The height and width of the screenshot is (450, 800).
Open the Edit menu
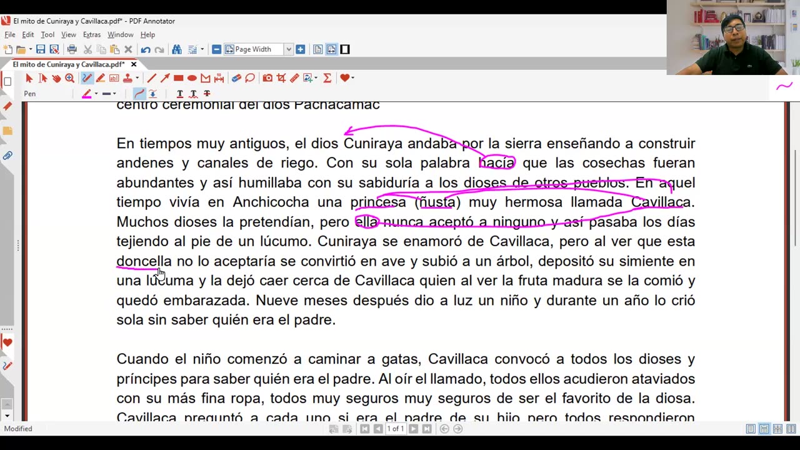click(28, 34)
